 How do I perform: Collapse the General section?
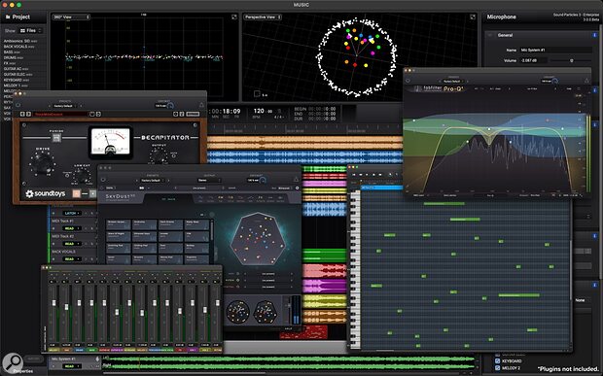point(490,35)
